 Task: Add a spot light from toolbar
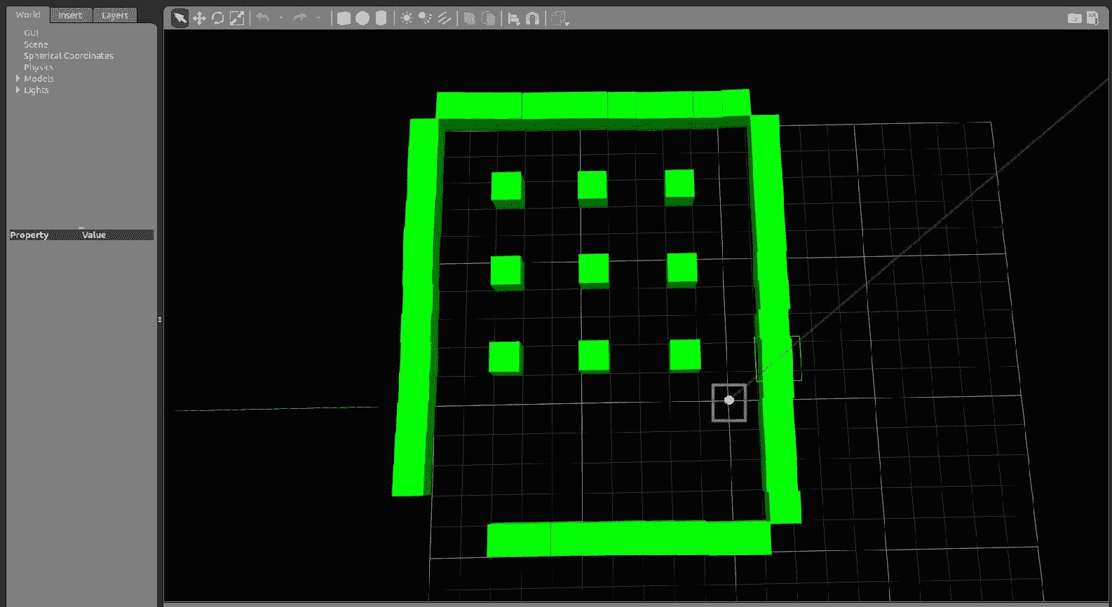pos(425,18)
